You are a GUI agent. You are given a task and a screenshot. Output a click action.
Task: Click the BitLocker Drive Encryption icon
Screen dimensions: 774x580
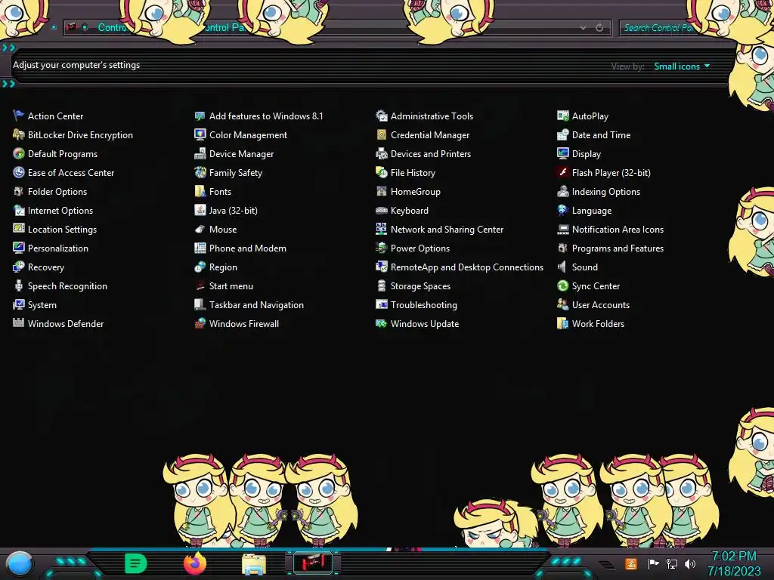(19, 134)
